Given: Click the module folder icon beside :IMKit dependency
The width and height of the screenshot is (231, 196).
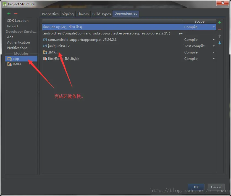Looking at the screenshot, I should coord(45,52).
